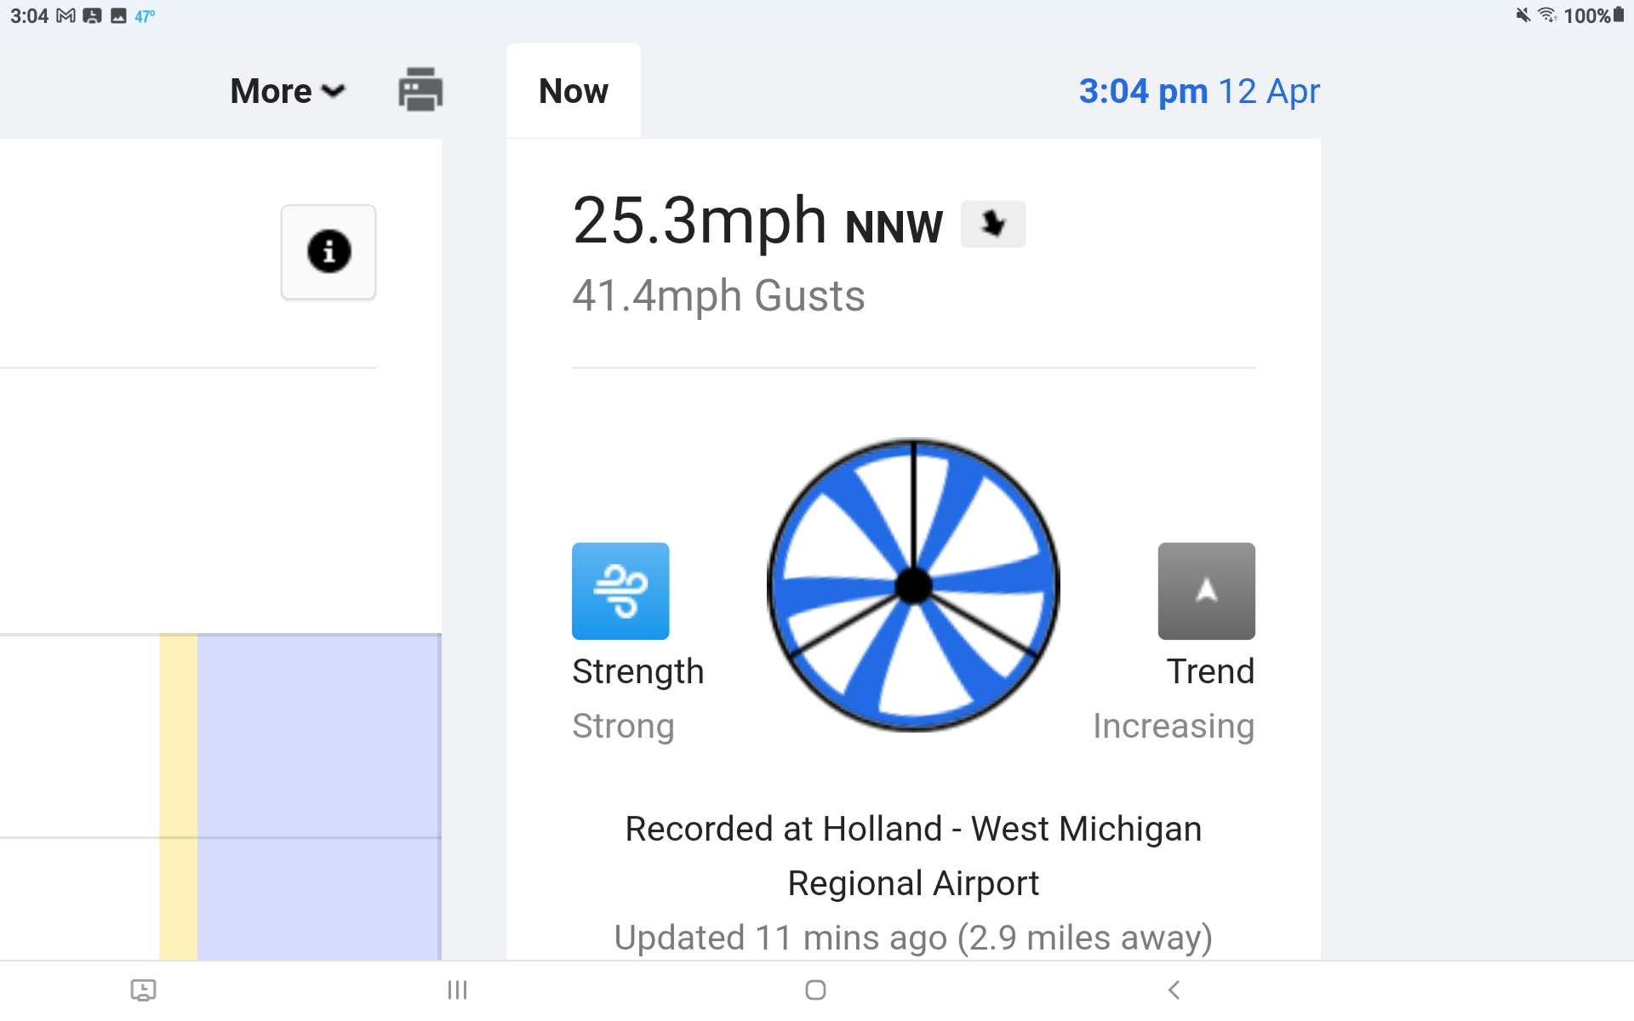The image size is (1634, 1021).
Task: Tap the wind direction arrow icon beside NNW
Action: point(992,224)
